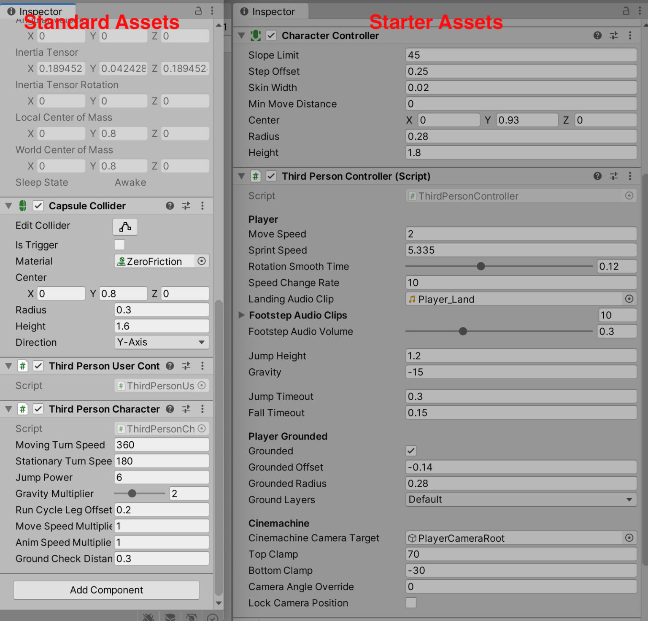This screenshot has height=621, width=648.
Task: Click the object picker beside ZeroFriction material
Action: (x=201, y=261)
